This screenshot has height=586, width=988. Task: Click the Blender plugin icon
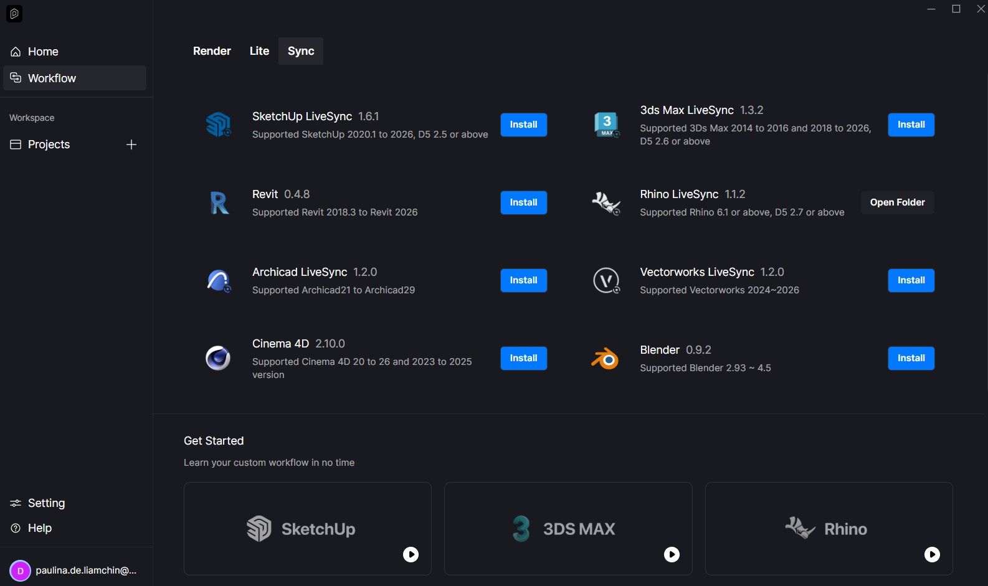tap(605, 359)
